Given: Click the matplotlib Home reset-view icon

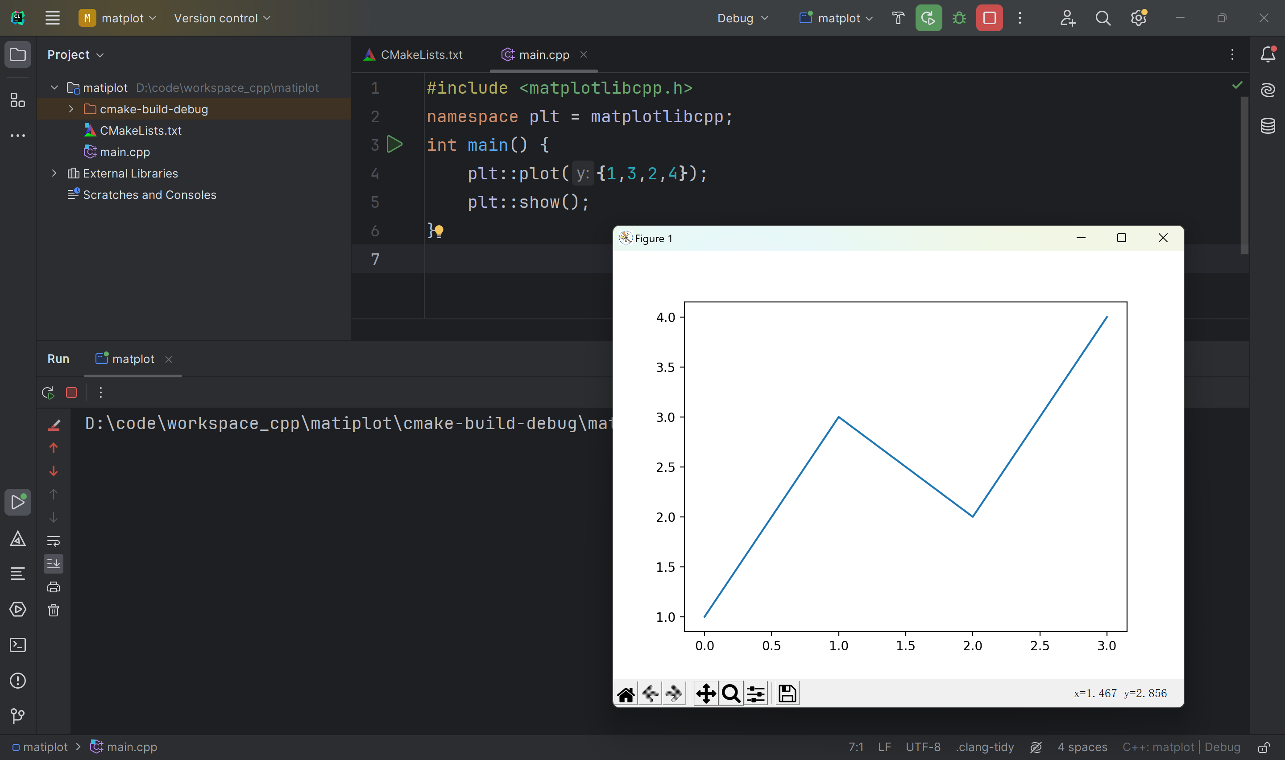Looking at the screenshot, I should [626, 694].
